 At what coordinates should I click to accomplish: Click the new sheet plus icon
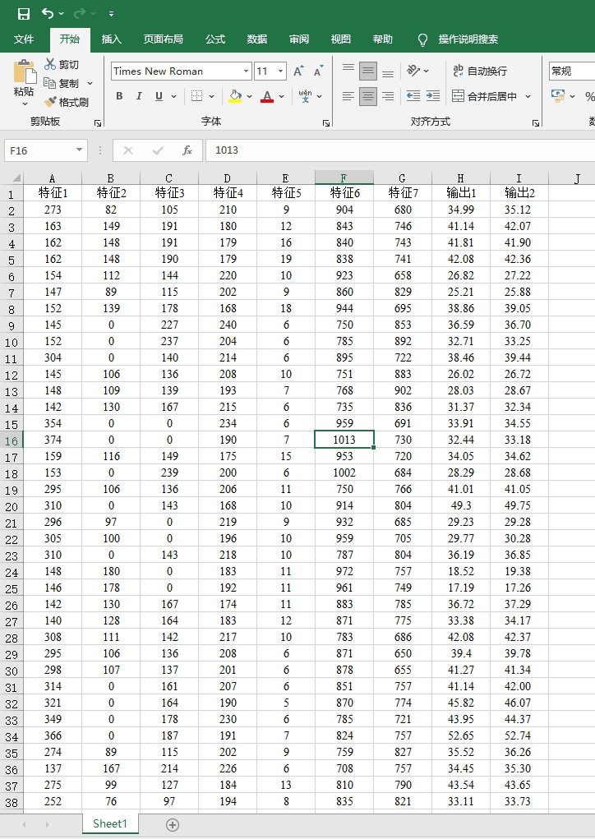(x=173, y=824)
